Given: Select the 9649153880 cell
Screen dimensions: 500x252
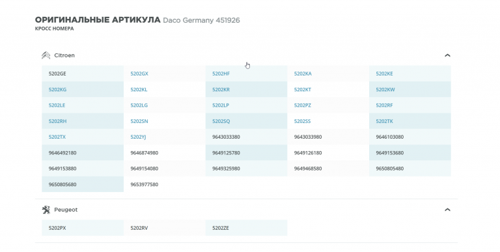Looking at the screenshot, I should pos(83,169).
